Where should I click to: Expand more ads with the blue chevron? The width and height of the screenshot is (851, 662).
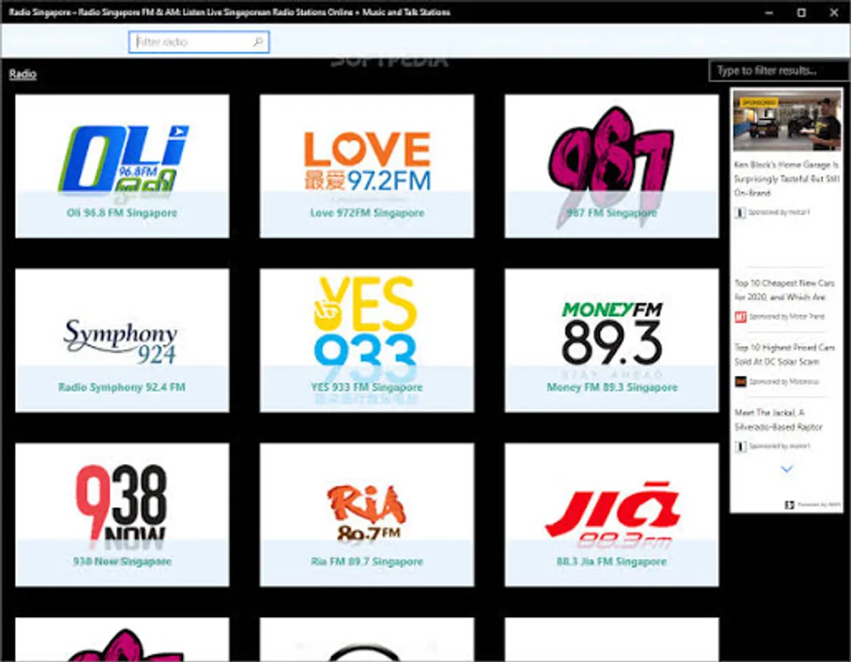786,469
